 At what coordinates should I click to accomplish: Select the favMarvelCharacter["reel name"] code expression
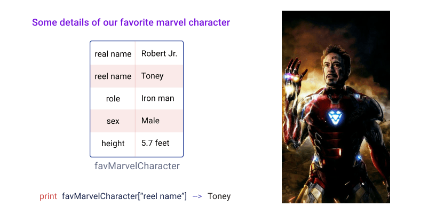pyautogui.click(x=124, y=196)
